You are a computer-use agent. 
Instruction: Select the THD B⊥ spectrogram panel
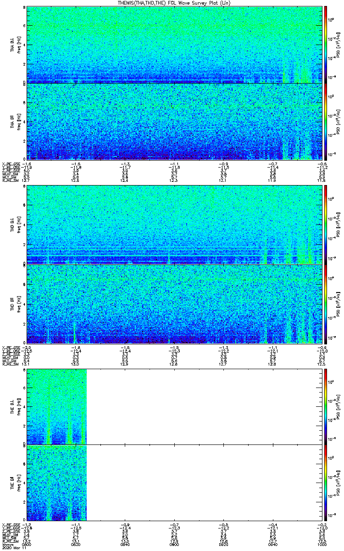point(173,225)
